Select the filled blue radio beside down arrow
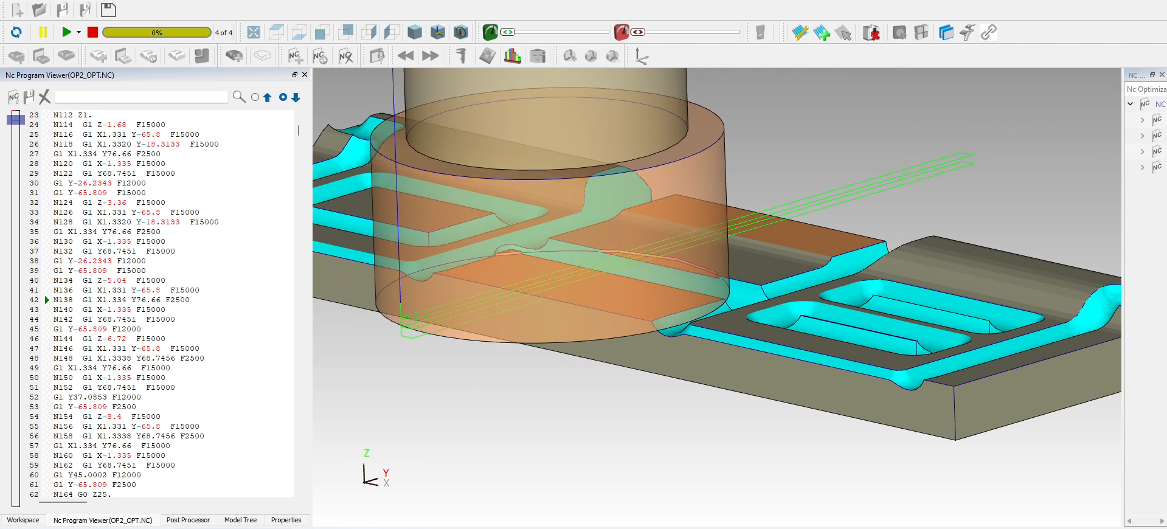Viewport: 1167px width, 529px height. coord(283,97)
